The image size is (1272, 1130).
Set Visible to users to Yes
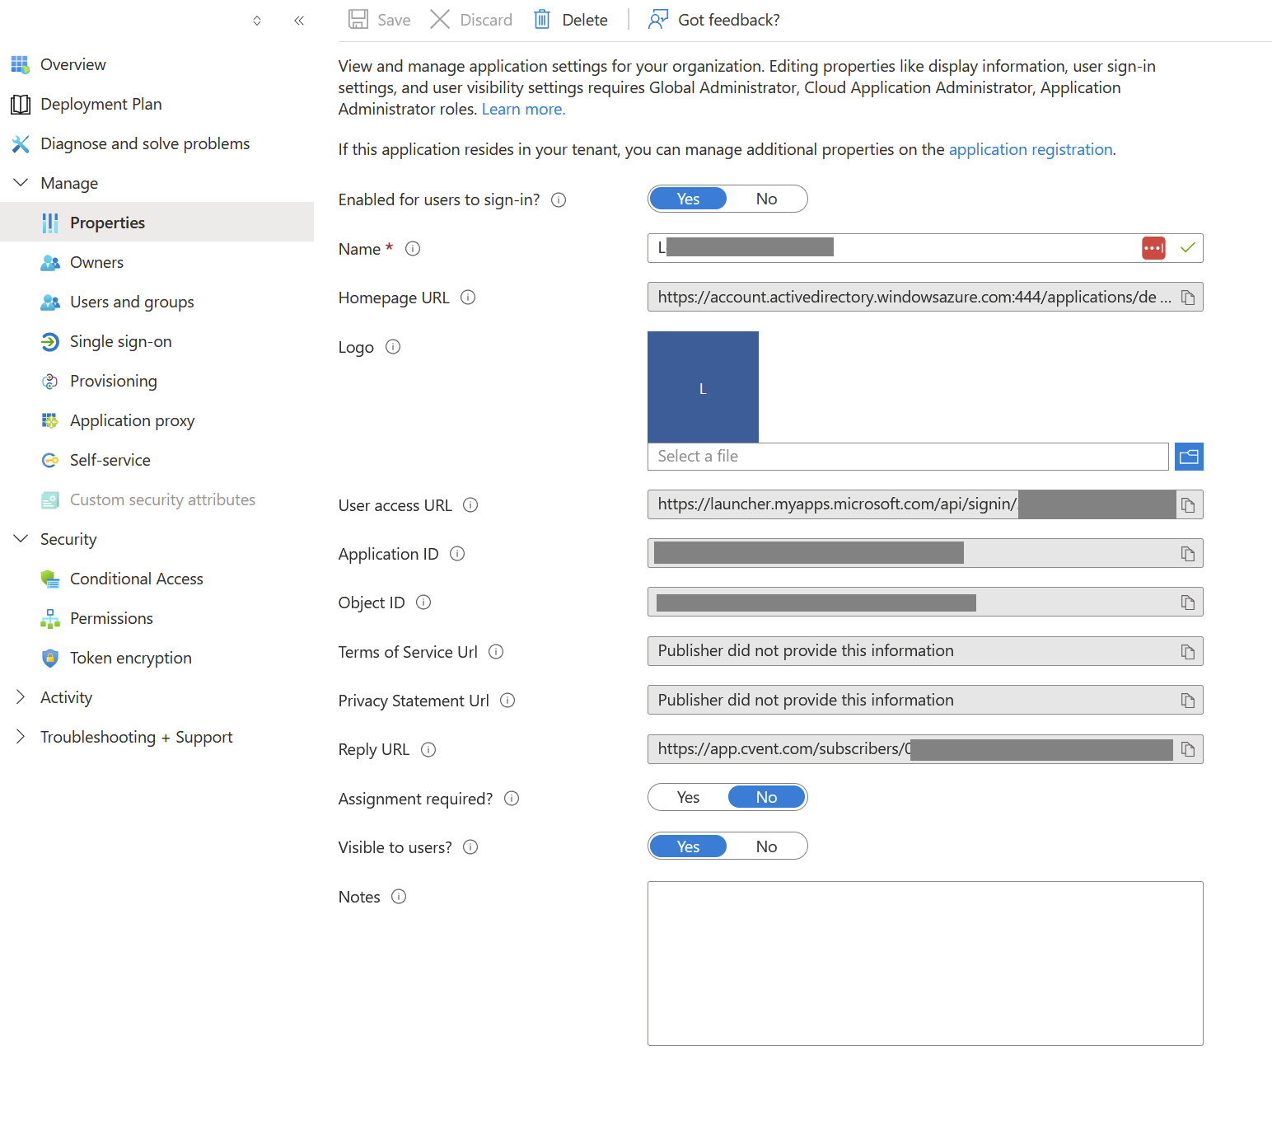(x=688, y=846)
